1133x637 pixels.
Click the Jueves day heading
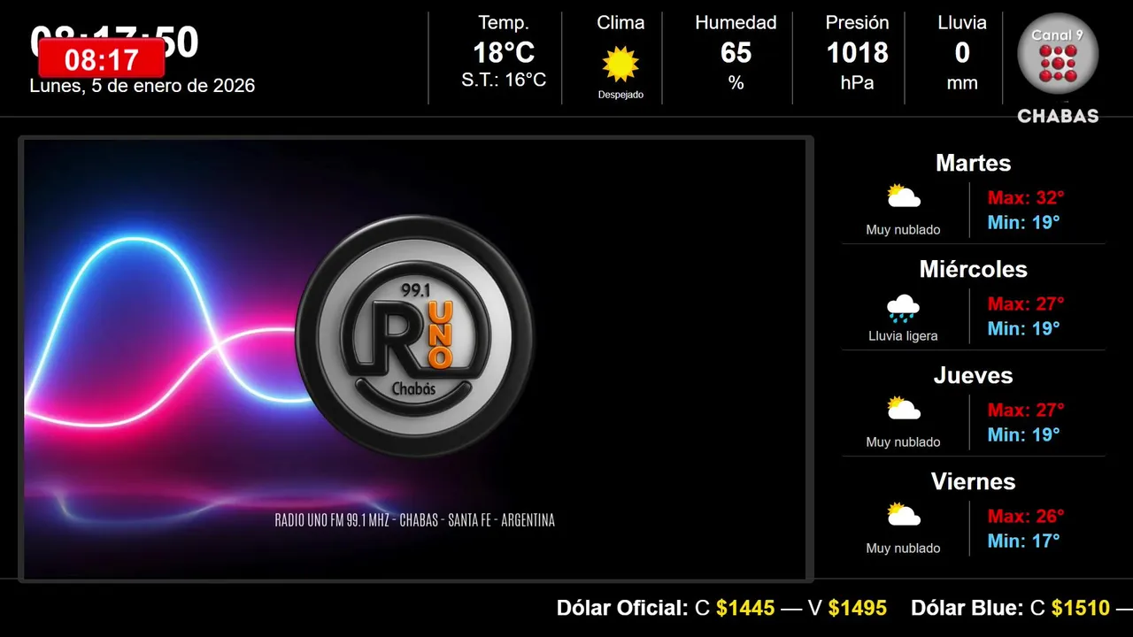tap(973, 375)
